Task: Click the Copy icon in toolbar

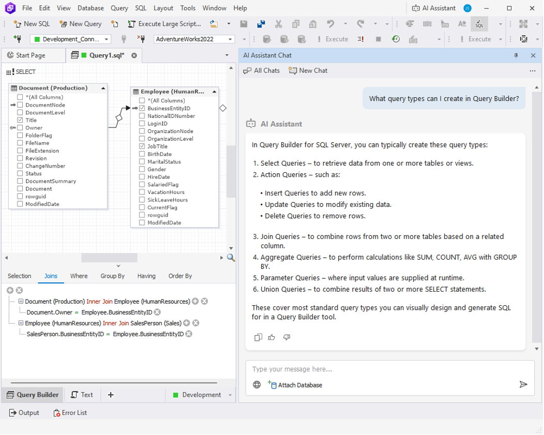Action: 296,24
